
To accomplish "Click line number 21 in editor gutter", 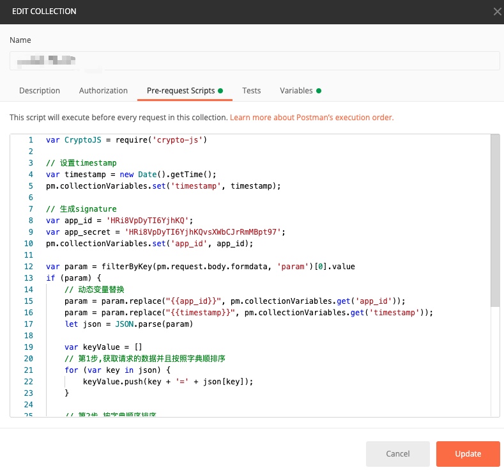I will (x=29, y=370).
